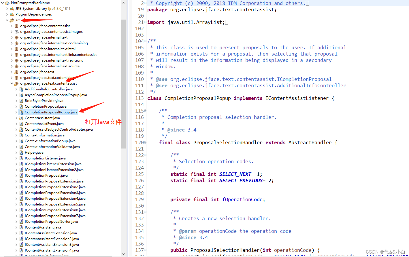Open ContextInformationPopup.java in the tree

(x=50, y=141)
